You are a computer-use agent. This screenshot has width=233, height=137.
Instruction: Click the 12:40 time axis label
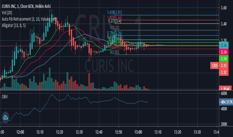[99, 132]
